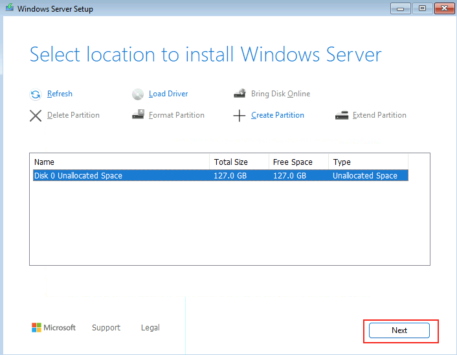Click the Bring Disk Online drive icon
457x355 pixels.
[x=240, y=94]
